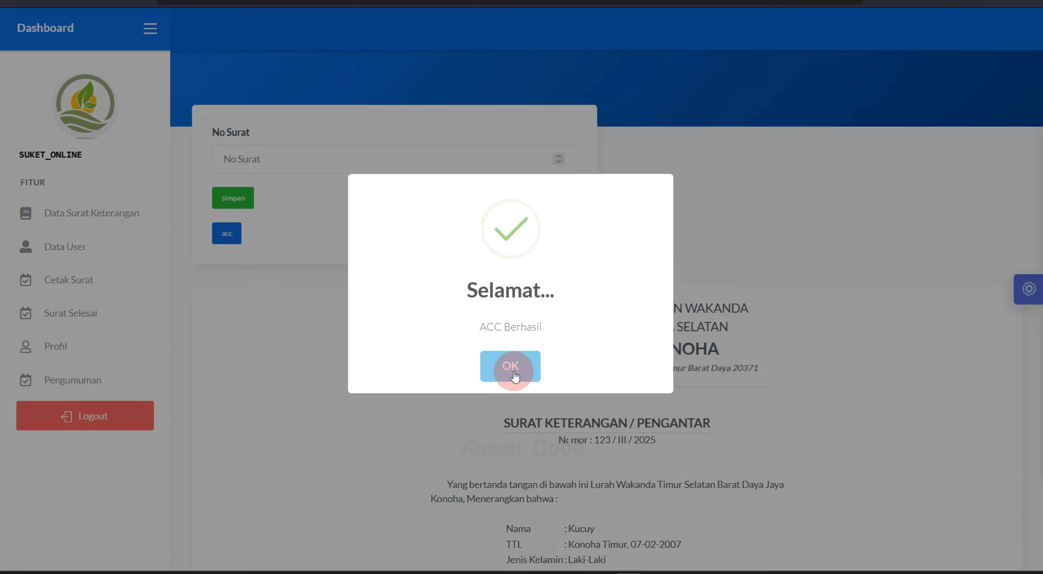
Task: Approve with the blue acc button
Action: point(227,233)
